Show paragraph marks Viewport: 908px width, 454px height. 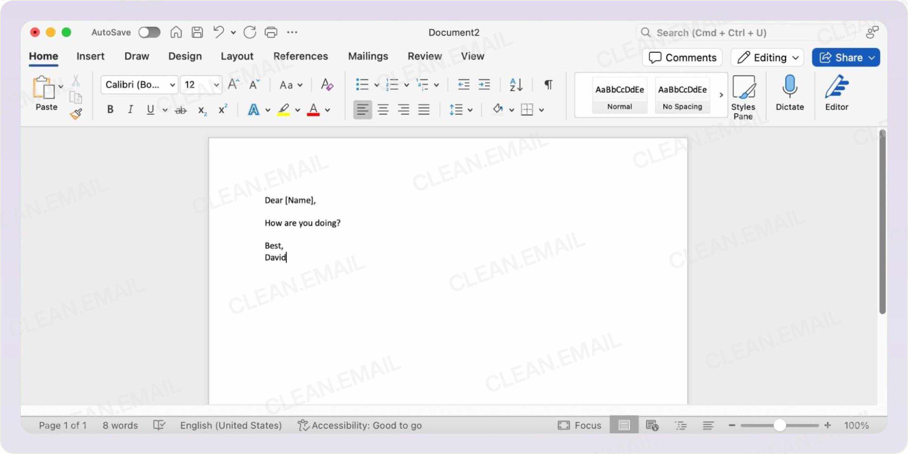coord(547,84)
